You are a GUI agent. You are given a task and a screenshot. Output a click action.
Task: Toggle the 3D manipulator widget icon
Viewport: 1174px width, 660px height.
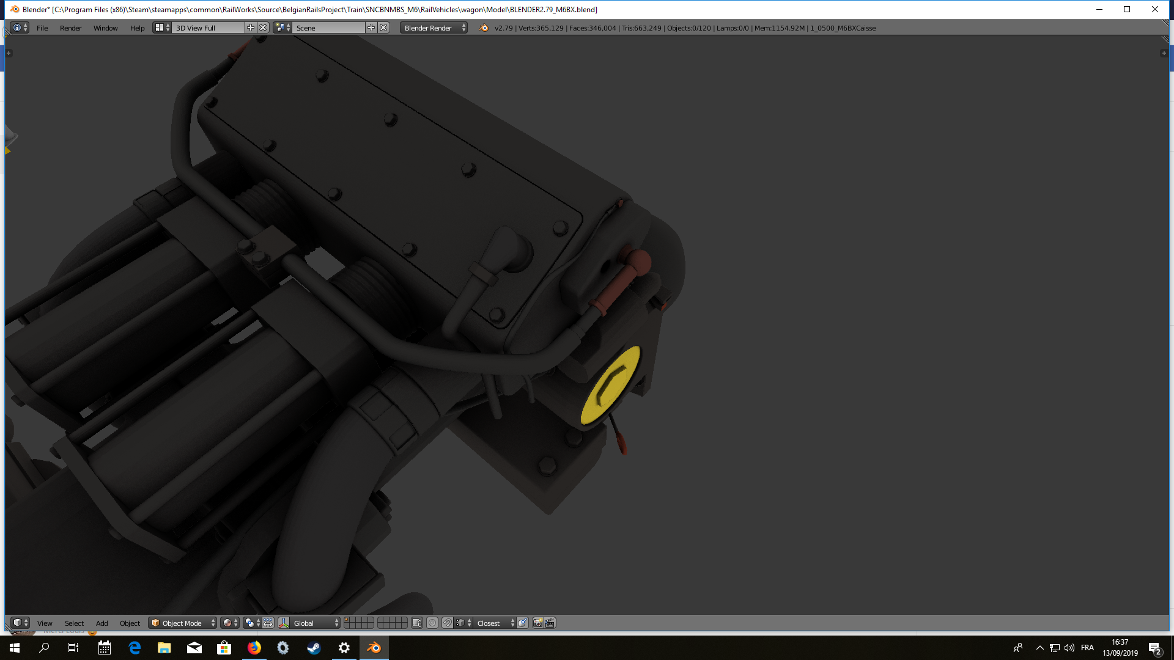tap(284, 623)
